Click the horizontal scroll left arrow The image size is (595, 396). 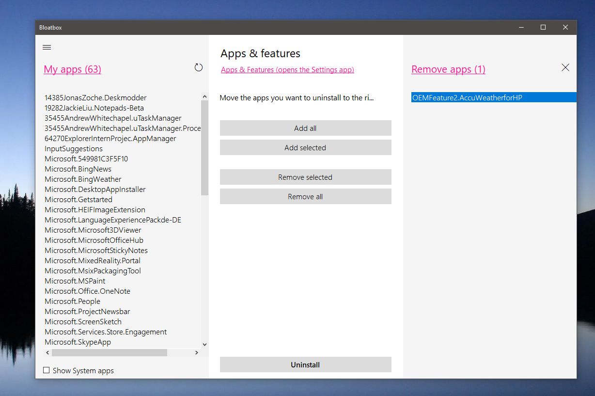tap(47, 353)
